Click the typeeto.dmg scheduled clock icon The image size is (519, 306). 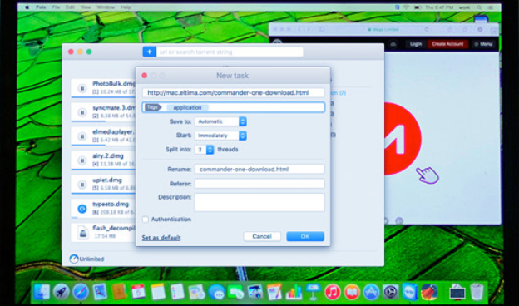point(82,209)
